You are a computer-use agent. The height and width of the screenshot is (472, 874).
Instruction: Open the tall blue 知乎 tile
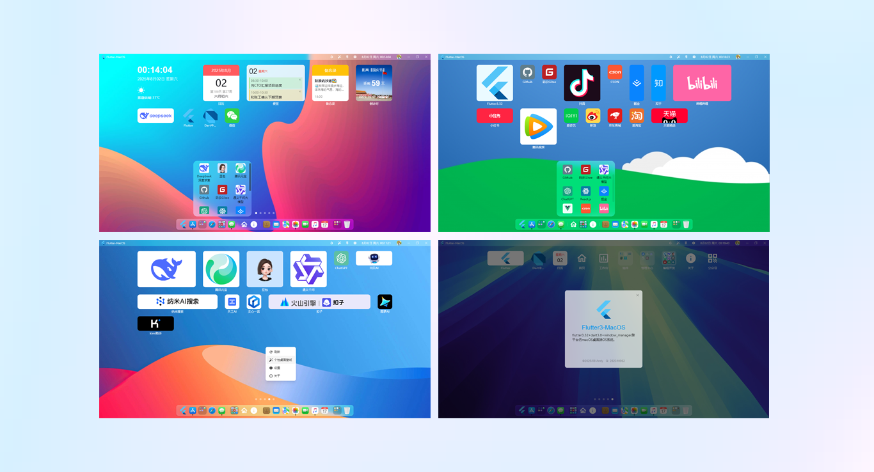point(658,83)
